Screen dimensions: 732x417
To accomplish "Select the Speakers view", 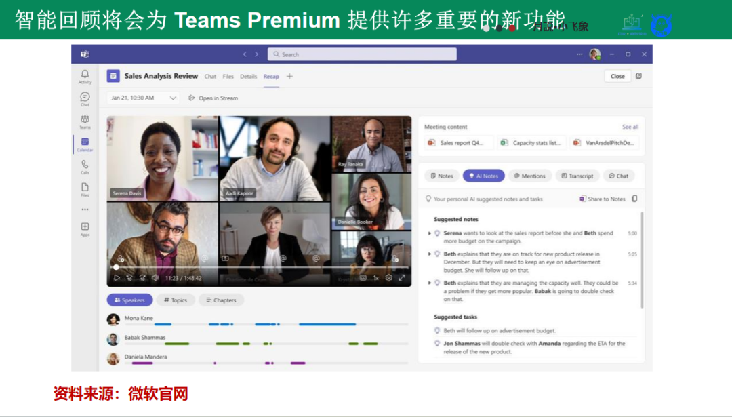I will [129, 300].
